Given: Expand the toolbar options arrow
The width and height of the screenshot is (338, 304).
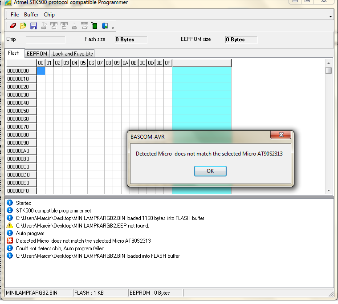Looking at the screenshot, I should click(113, 28).
